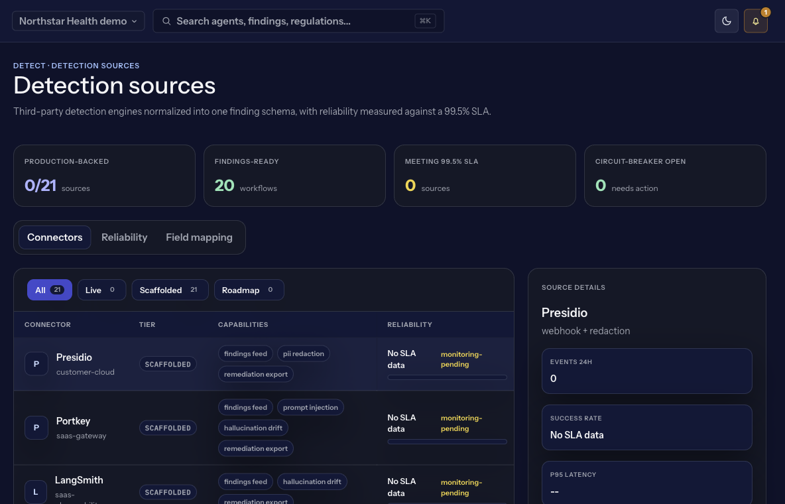
Task: Open notifications bell icon
Action: (755, 21)
